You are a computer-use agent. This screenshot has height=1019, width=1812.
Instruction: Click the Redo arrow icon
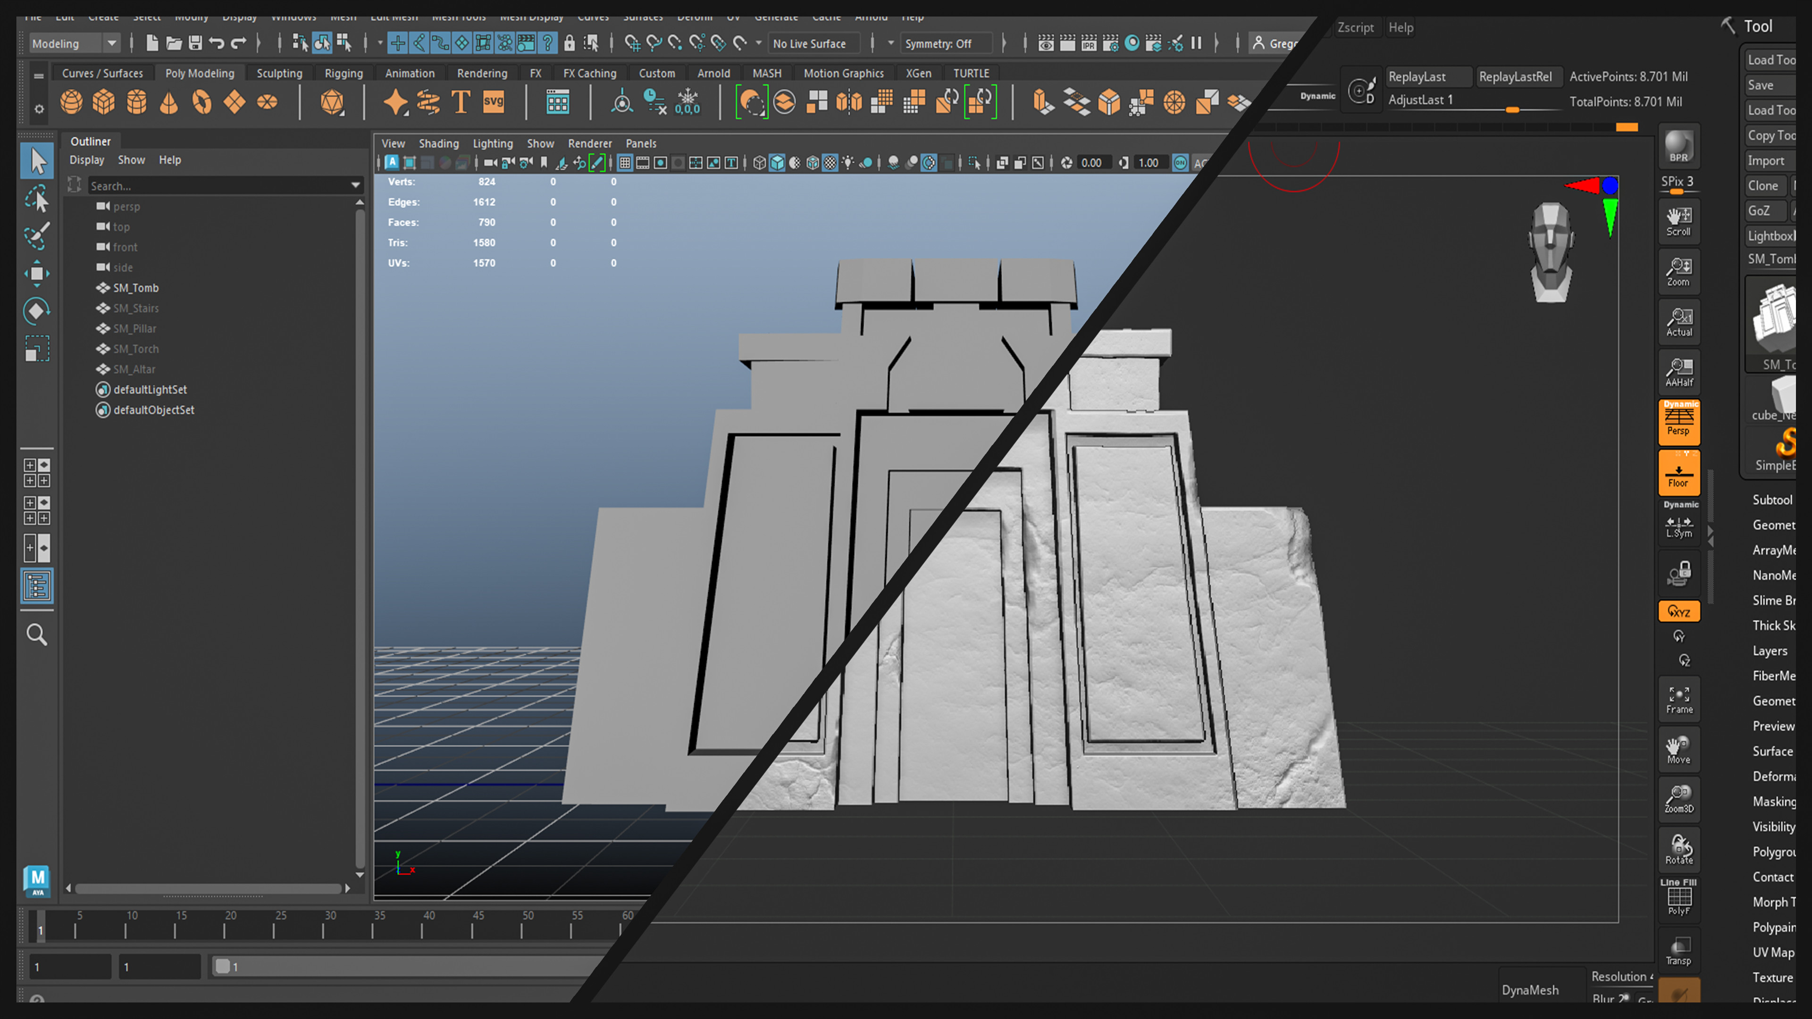(238, 43)
